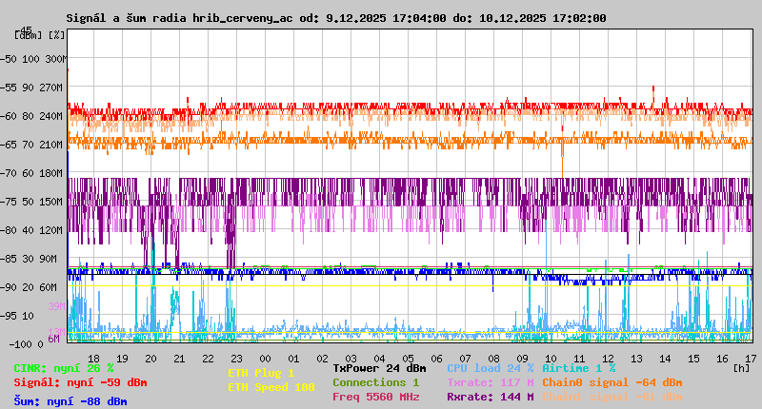Click the Rxrate 144 M legend entry
This screenshot has height=409, width=762.
coord(490,397)
